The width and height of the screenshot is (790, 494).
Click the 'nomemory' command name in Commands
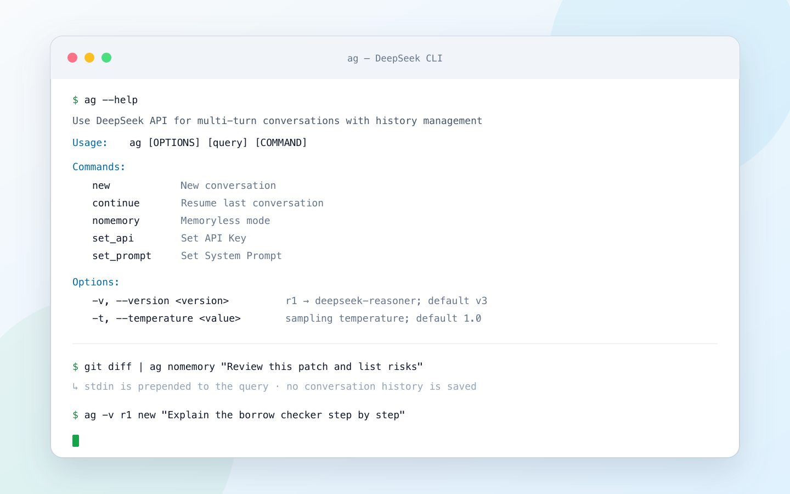(116, 221)
